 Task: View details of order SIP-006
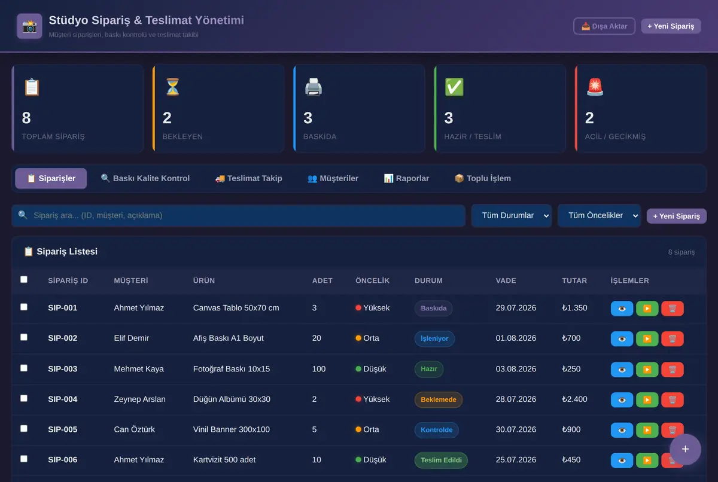pos(622,460)
